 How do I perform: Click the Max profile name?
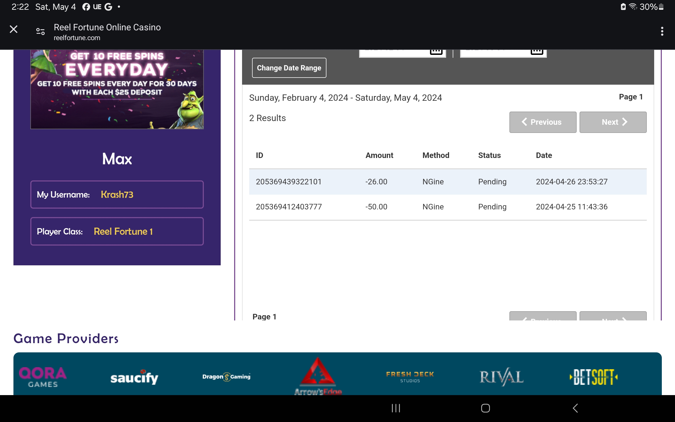click(117, 159)
